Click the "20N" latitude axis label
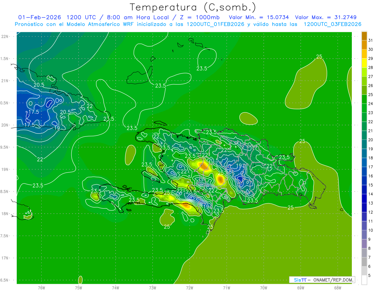The height and width of the screenshot is (292, 379). (x=5, y=125)
